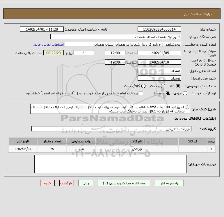Screen dimensions: 224x217
Task: Click the need date cell 1402/04/05
Action: (x=23, y=149)
